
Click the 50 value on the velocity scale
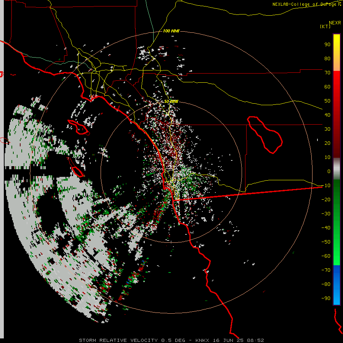327,101
